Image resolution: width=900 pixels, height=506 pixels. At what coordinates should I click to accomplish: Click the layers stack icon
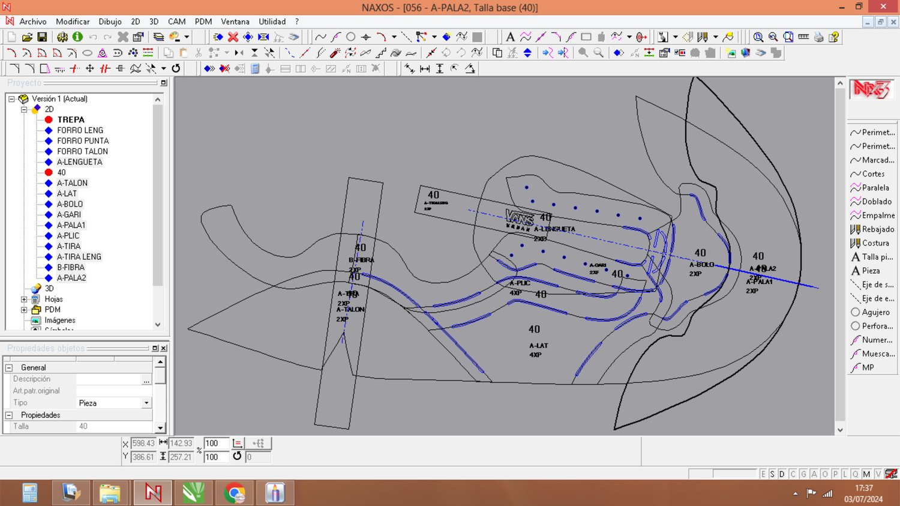coord(158,37)
